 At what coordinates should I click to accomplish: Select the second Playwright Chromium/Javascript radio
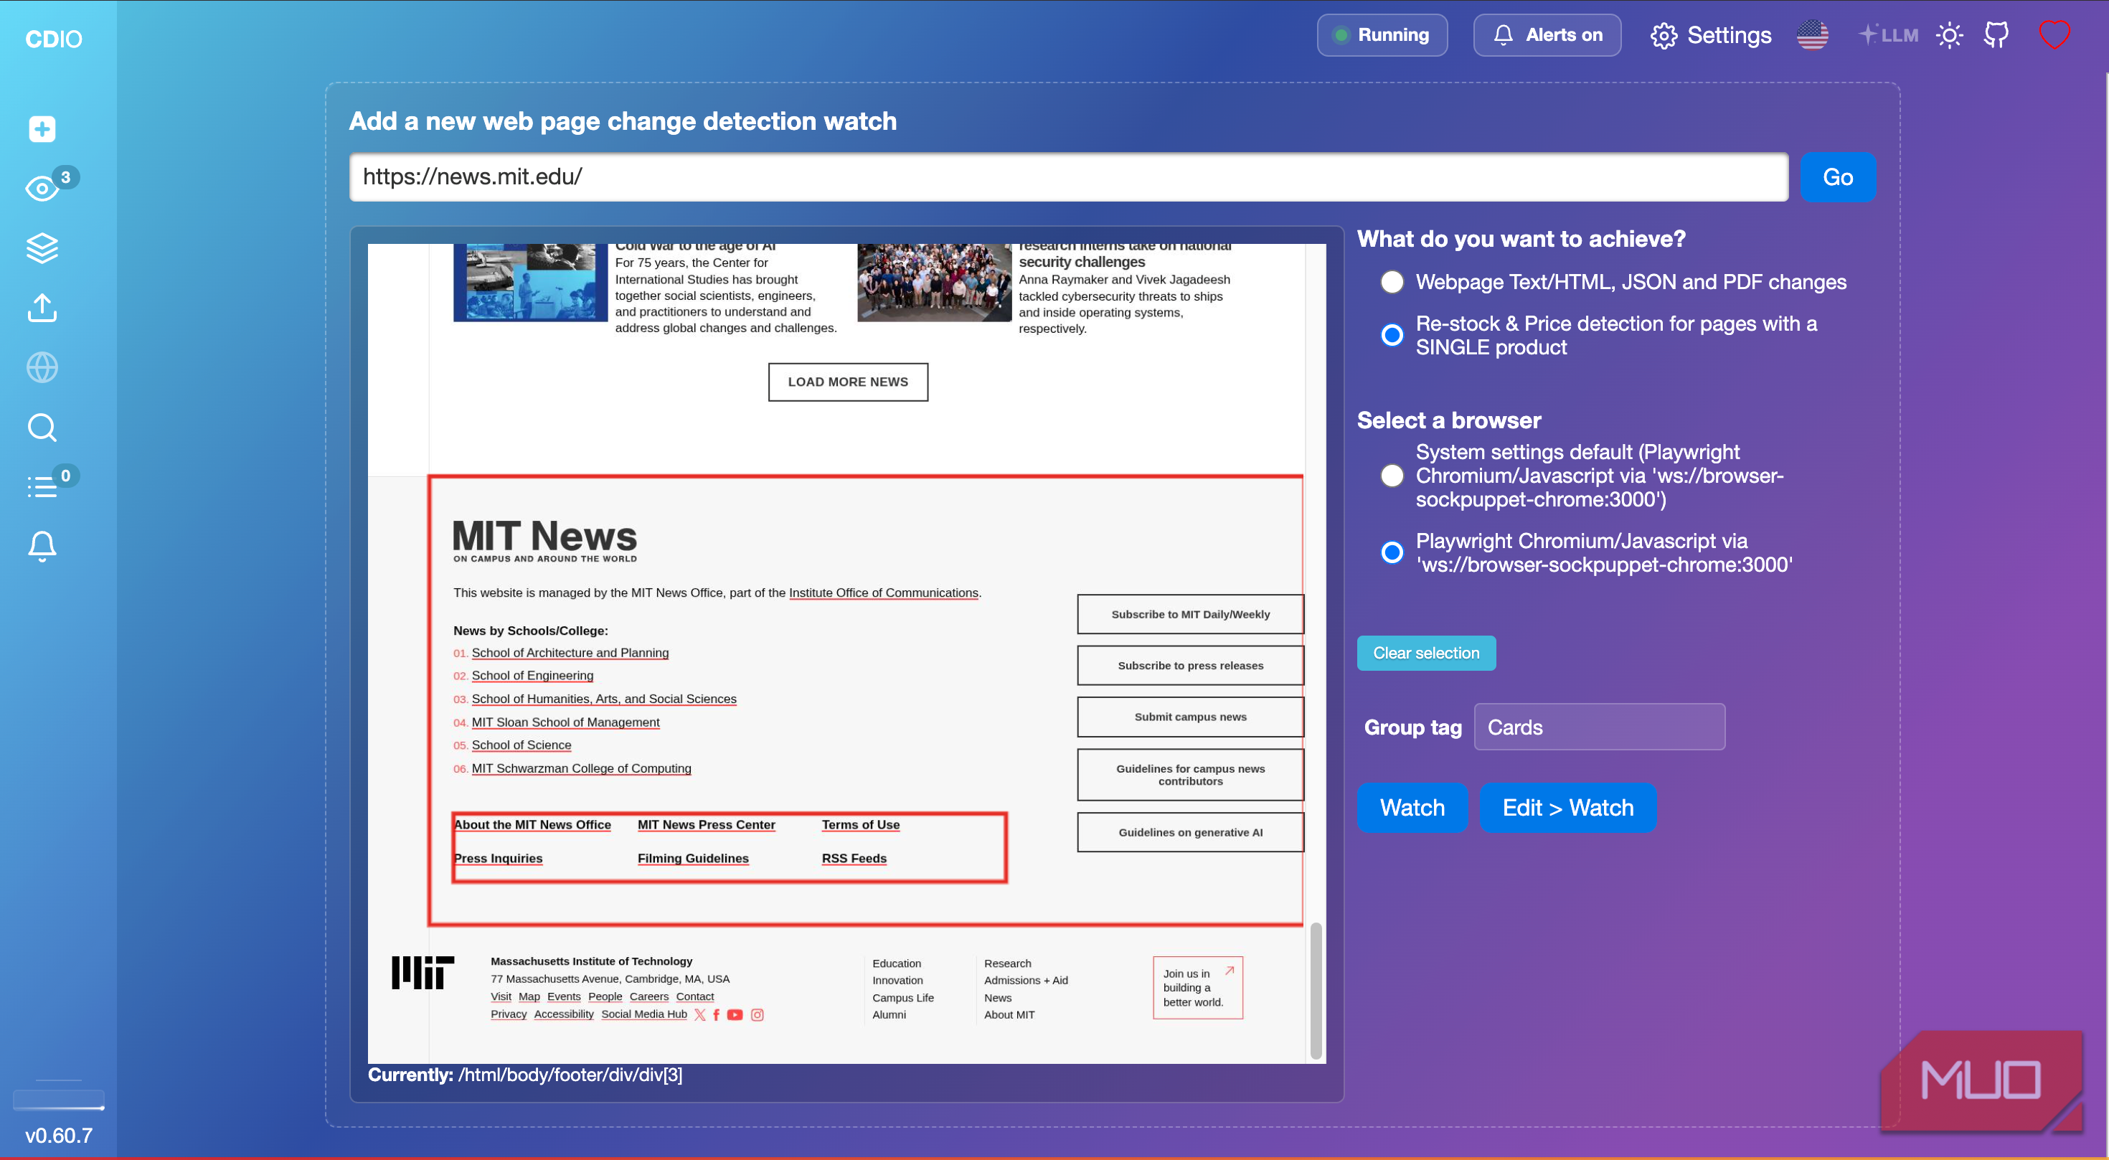click(1392, 552)
